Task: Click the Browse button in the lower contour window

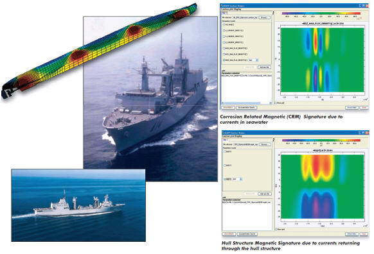Action: (x=265, y=144)
